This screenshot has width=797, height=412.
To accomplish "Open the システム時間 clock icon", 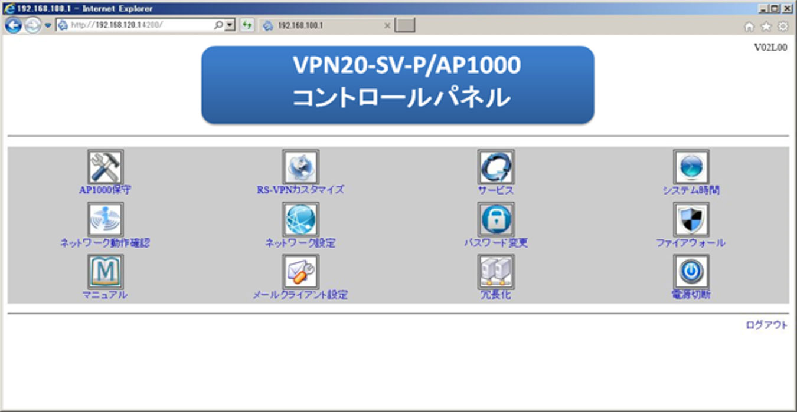I will click(691, 167).
